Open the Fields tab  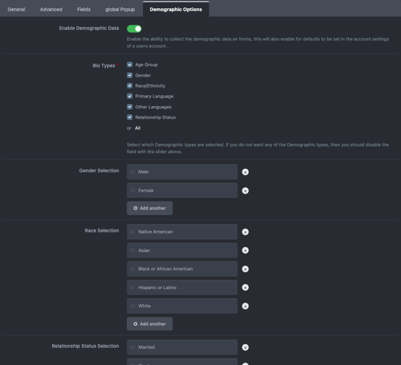[x=84, y=9]
